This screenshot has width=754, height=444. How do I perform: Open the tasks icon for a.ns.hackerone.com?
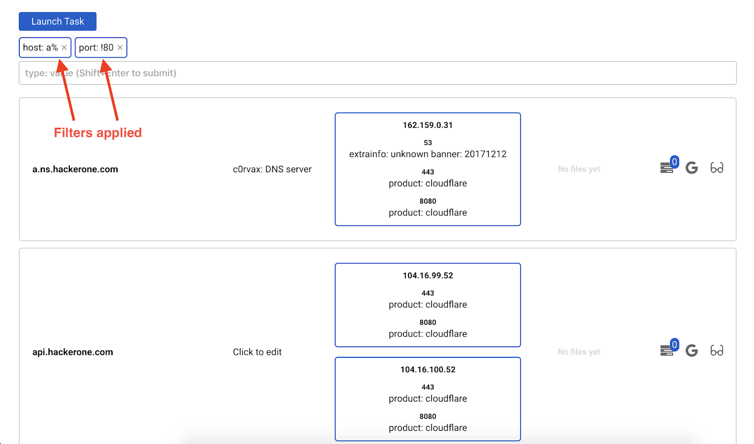[x=667, y=167]
